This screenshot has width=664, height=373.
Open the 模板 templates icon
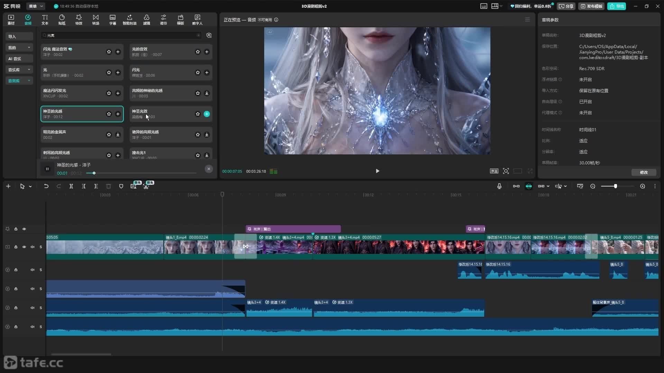tap(181, 20)
